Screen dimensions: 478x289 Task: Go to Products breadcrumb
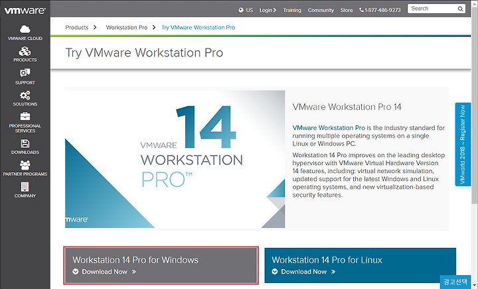click(77, 27)
